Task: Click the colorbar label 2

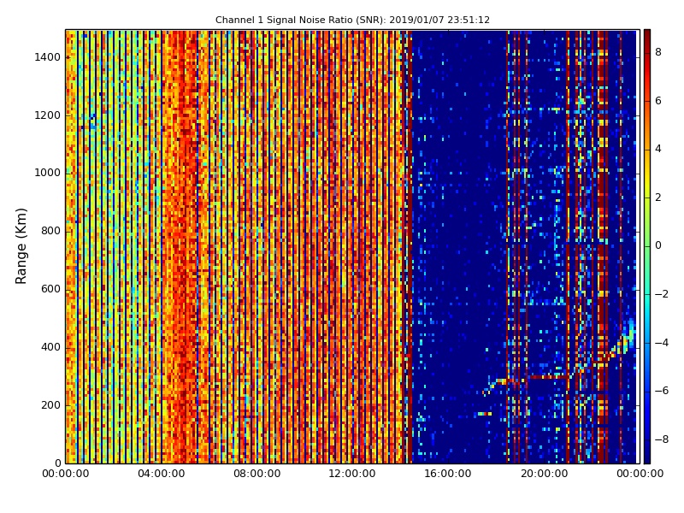Action: click(658, 198)
